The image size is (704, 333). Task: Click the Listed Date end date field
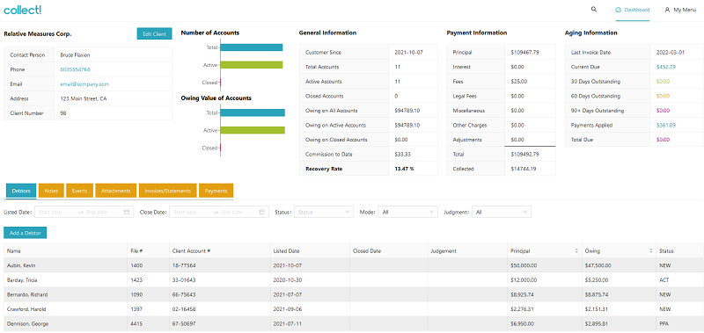[x=102, y=212]
